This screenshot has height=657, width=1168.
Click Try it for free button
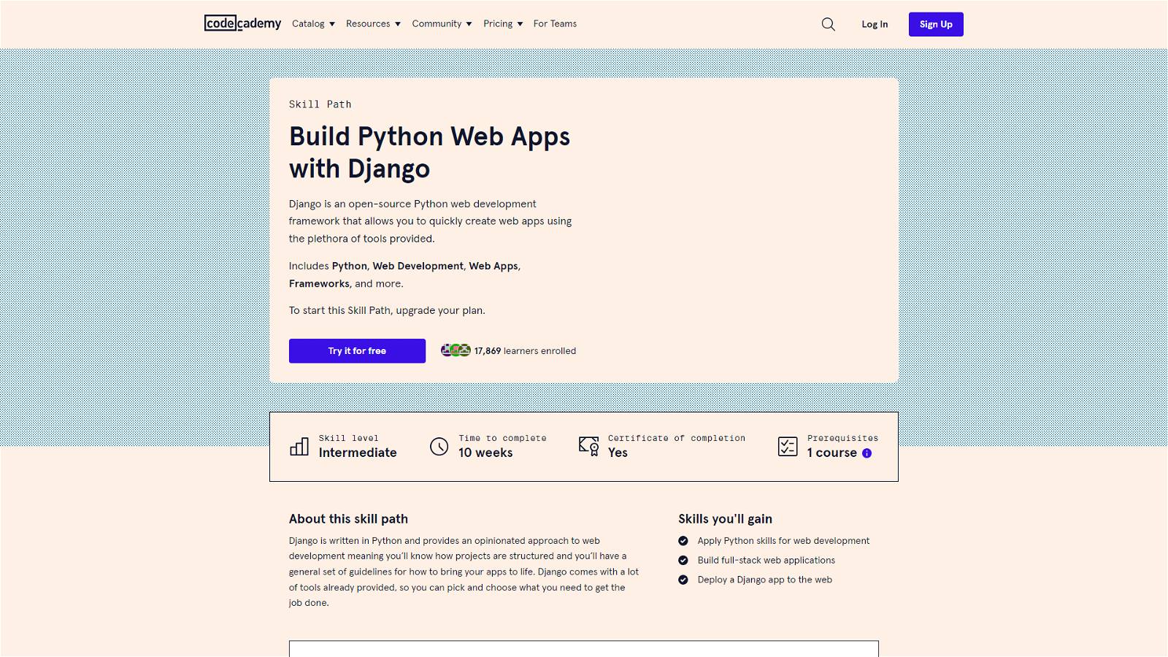357,351
